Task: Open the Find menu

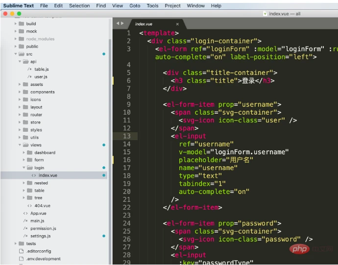Action: coord(101,6)
